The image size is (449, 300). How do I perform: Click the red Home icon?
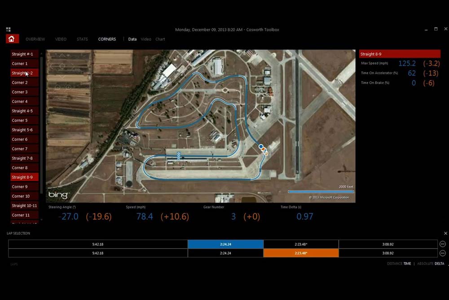click(x=12, y=39)
